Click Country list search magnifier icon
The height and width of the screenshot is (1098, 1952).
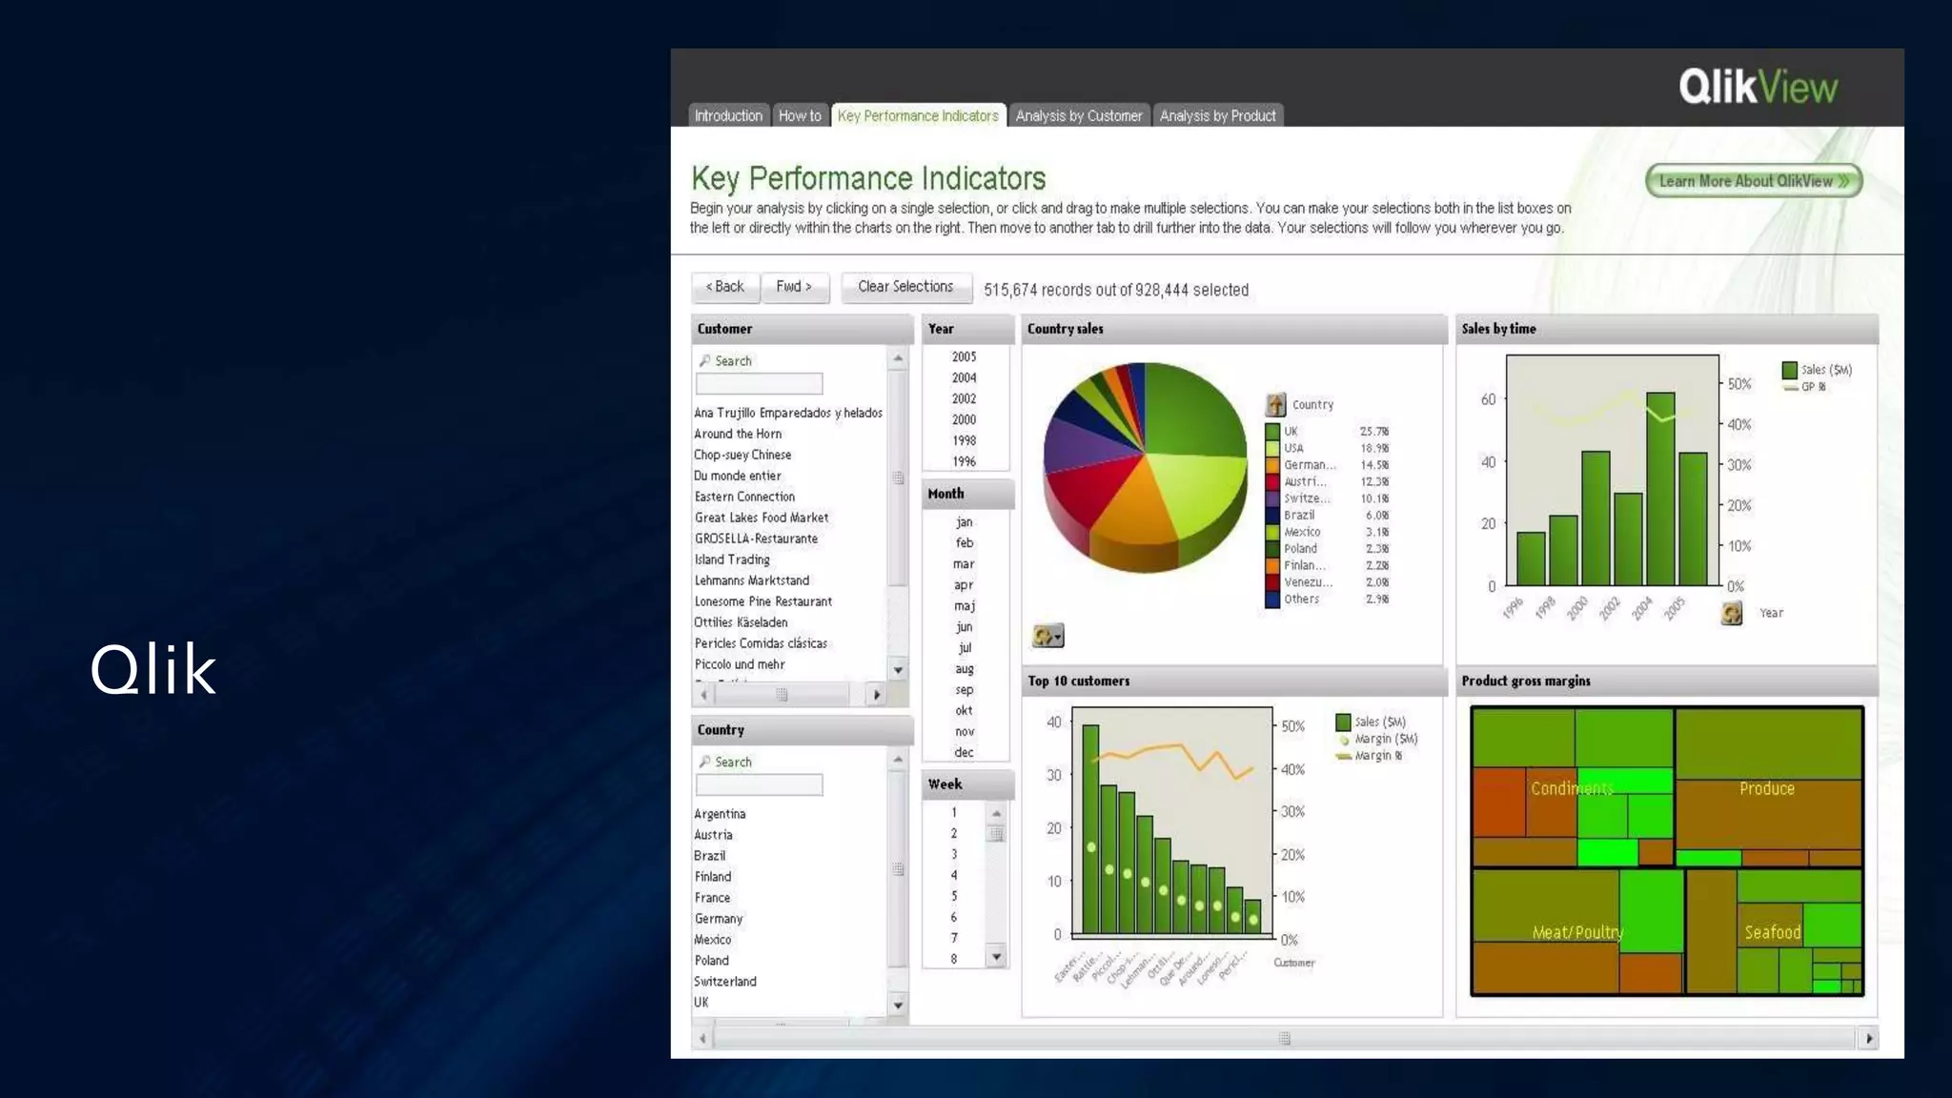704,762
